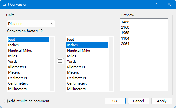Click the right list scrollbar thumb

pos(111,58)
